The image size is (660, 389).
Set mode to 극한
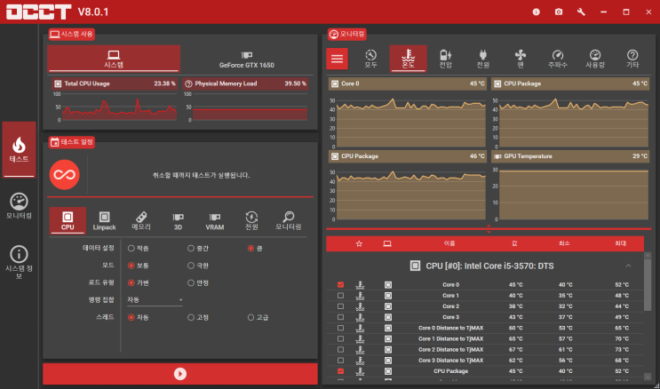coord(191,266)
